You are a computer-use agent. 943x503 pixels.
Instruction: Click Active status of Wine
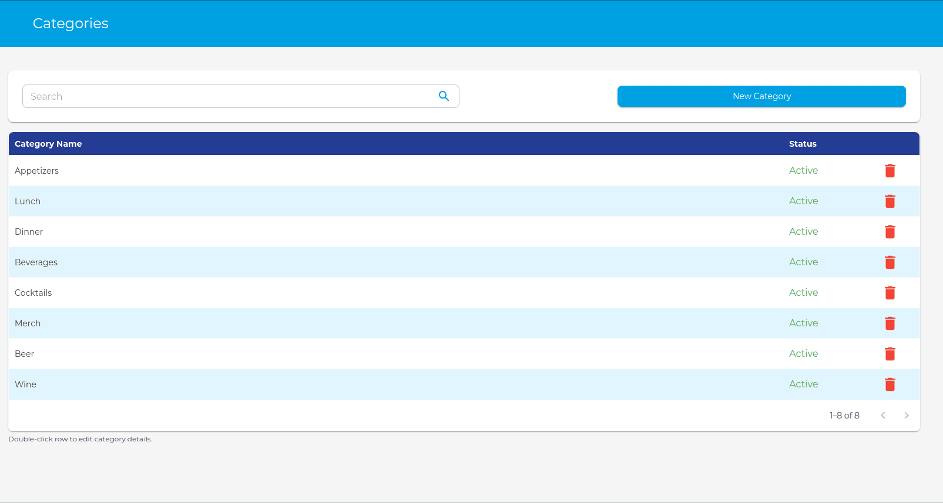[803, 384]
